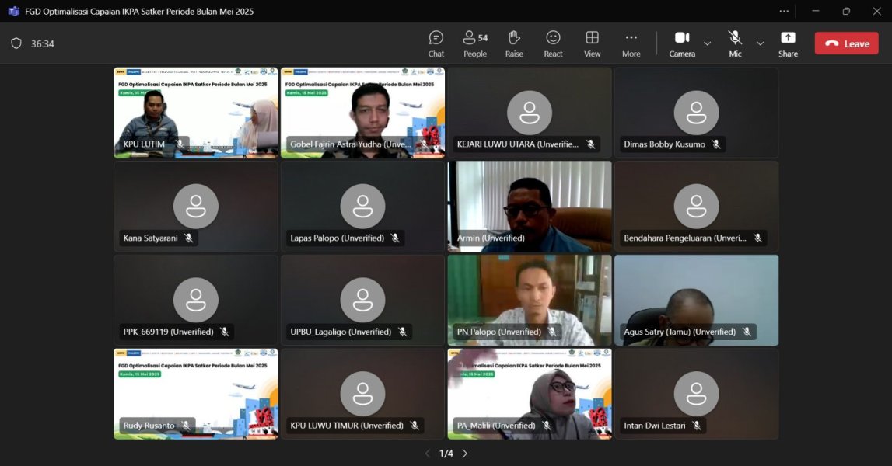Expand the Camera options dropdown arrow
Screen dimensions: 892x466
(x=707, y=43)
